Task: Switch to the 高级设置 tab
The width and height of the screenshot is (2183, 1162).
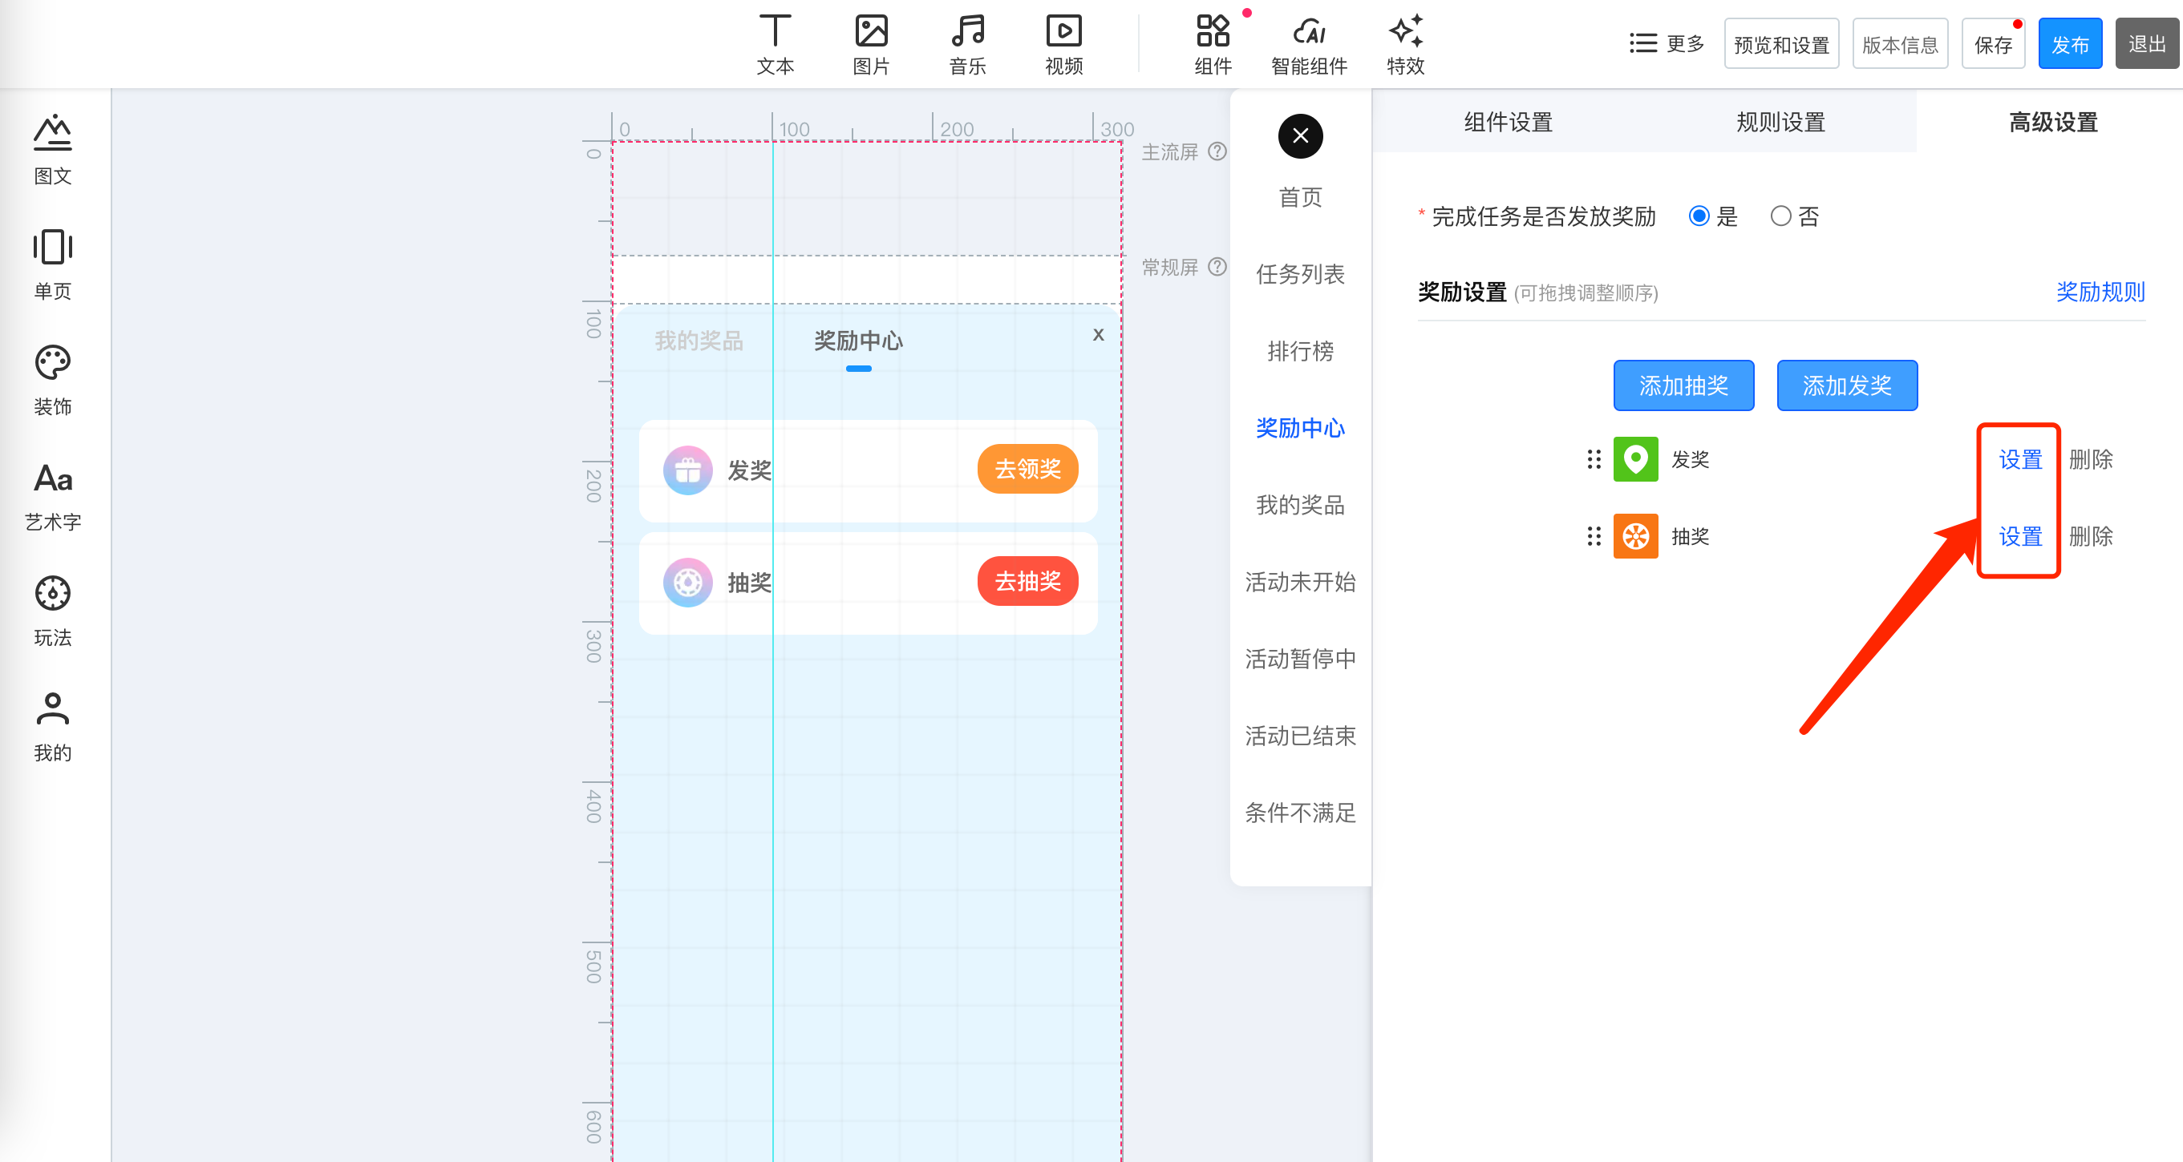Action: [2052, 121]
